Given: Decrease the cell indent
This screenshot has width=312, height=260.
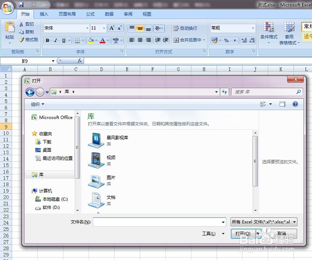Looking at the screenshot, I should pyautogui.click(x=158, y=40).
